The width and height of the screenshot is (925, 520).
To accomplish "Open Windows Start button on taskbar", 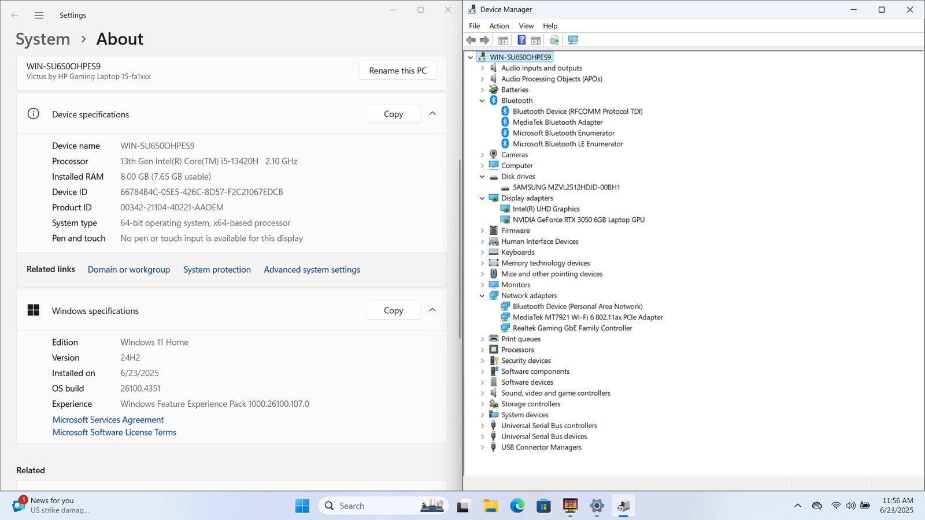I will tap(302, 506).
